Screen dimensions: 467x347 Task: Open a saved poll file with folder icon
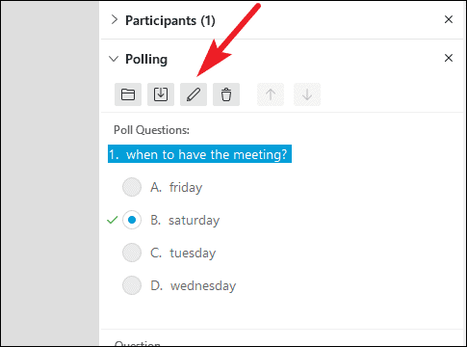coord(128,94)
